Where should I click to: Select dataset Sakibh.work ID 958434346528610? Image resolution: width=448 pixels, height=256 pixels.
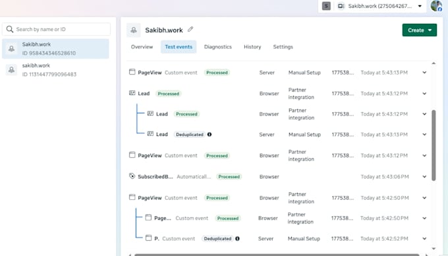point(56,49)
